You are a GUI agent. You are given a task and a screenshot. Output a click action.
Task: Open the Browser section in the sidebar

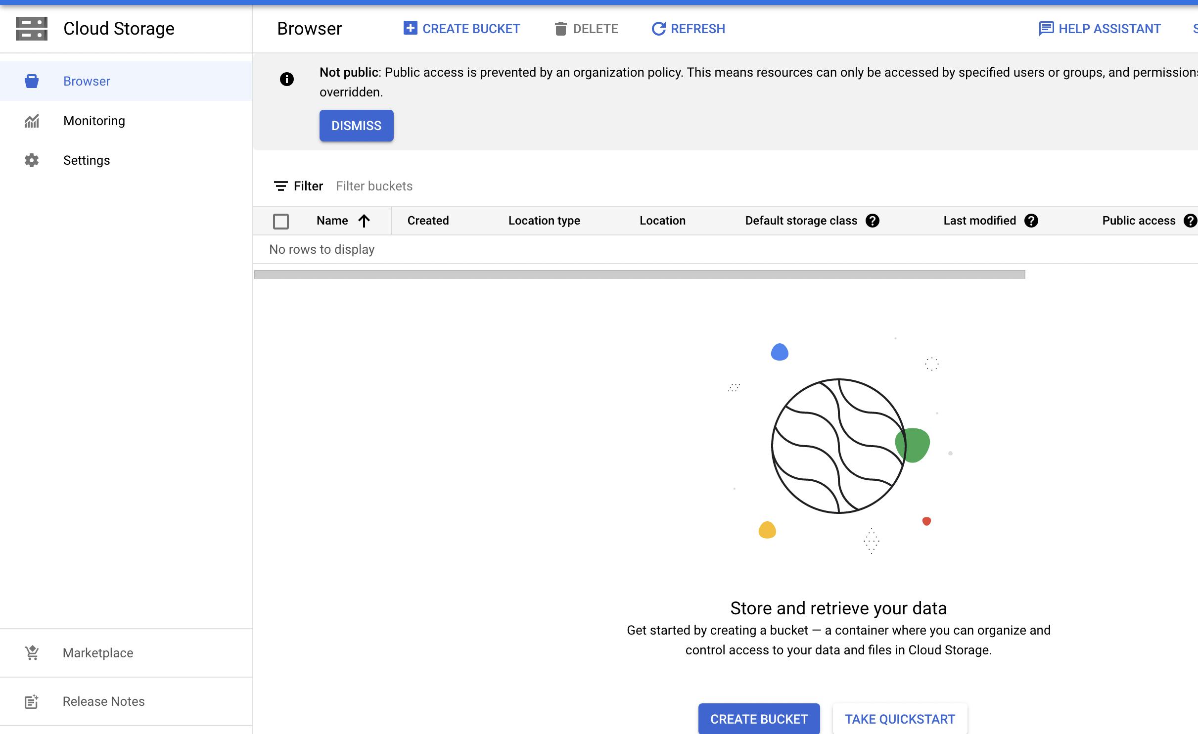pos(87,81)
